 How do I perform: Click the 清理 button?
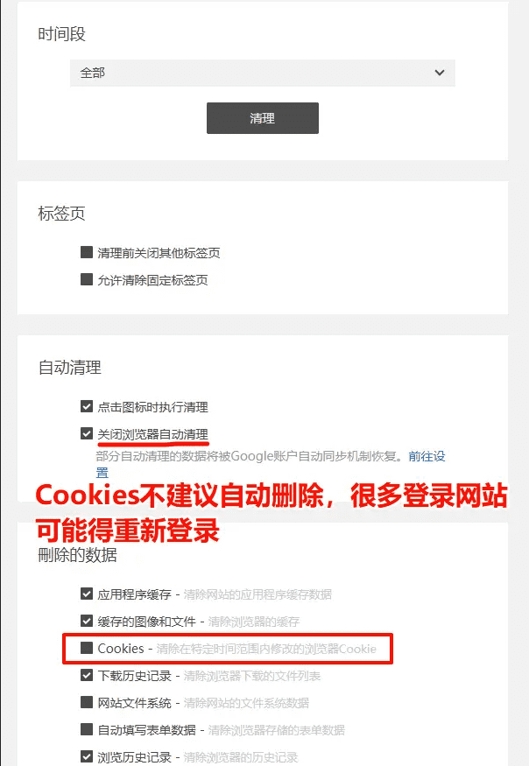click(x=263, y=117)
